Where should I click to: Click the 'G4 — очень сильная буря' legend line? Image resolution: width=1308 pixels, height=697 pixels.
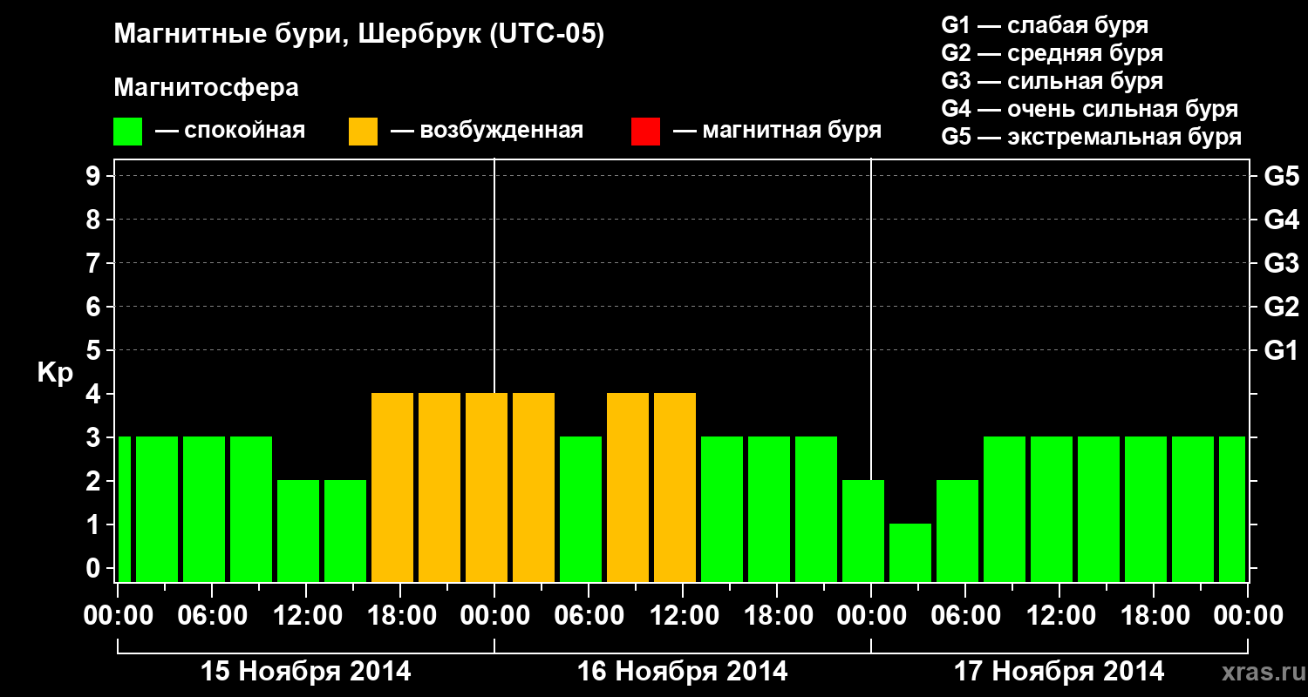pos(1089,109)
